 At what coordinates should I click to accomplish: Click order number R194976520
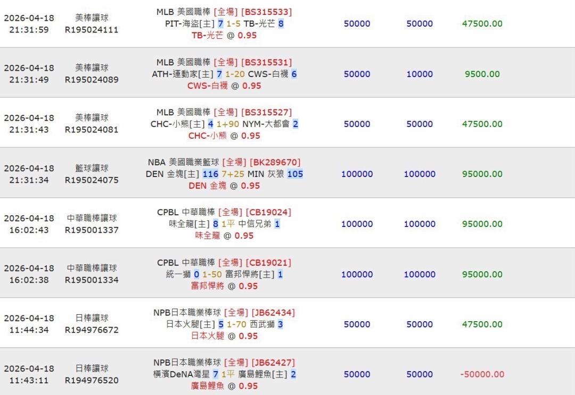tap(92, 380)
